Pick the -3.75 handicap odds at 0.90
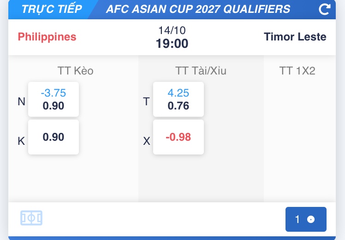Viewport: 345px width, 240px height. [x=54, y=99]
